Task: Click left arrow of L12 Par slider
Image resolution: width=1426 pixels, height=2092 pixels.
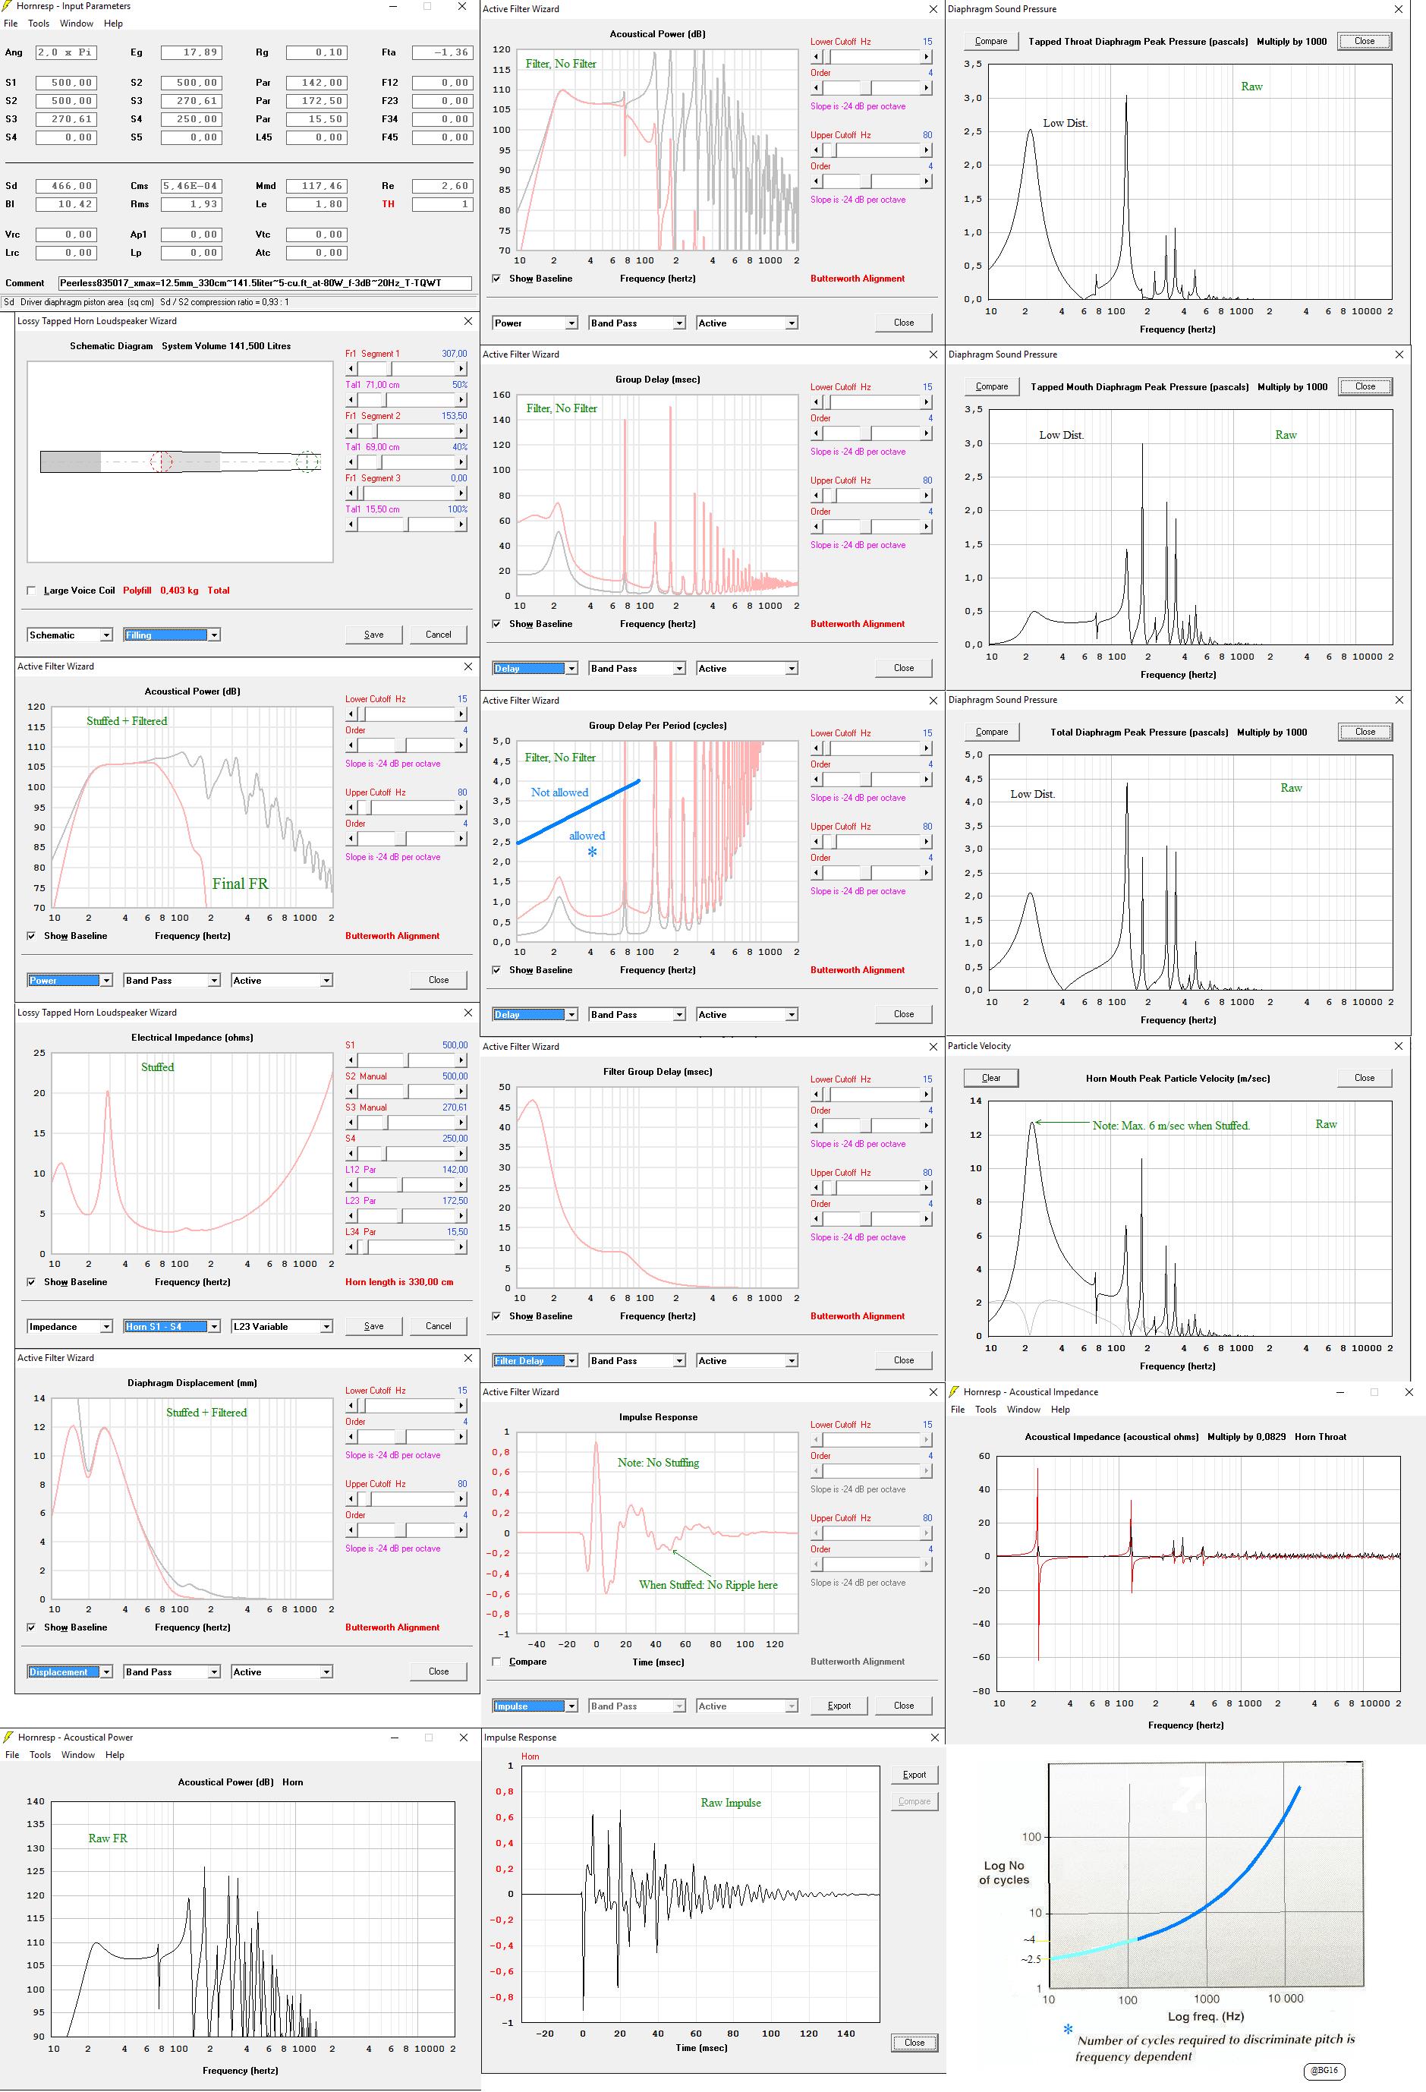Action: (x=351, y=1185)
